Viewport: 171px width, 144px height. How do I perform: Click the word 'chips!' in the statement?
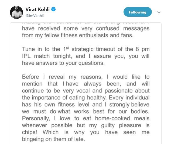point(30,132)
